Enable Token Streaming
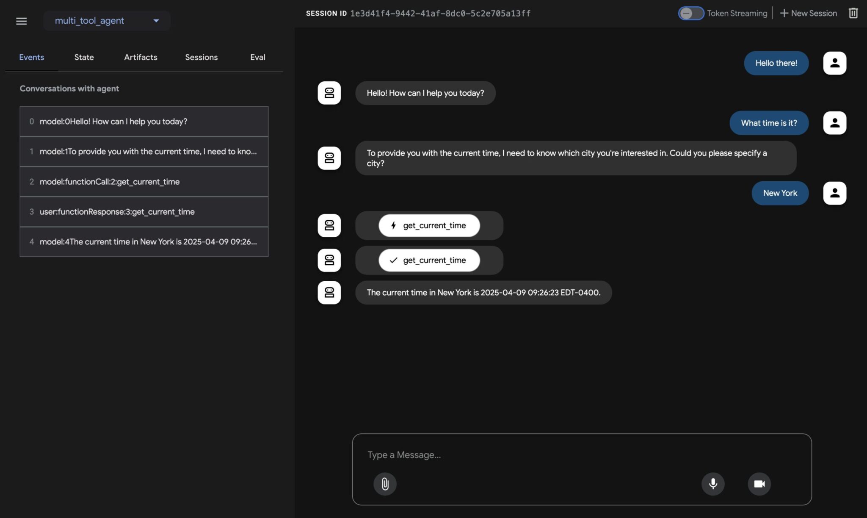Image resolution: width=867 pixels, height=518 pixels. pyautogui.click(x=690, y=13)
